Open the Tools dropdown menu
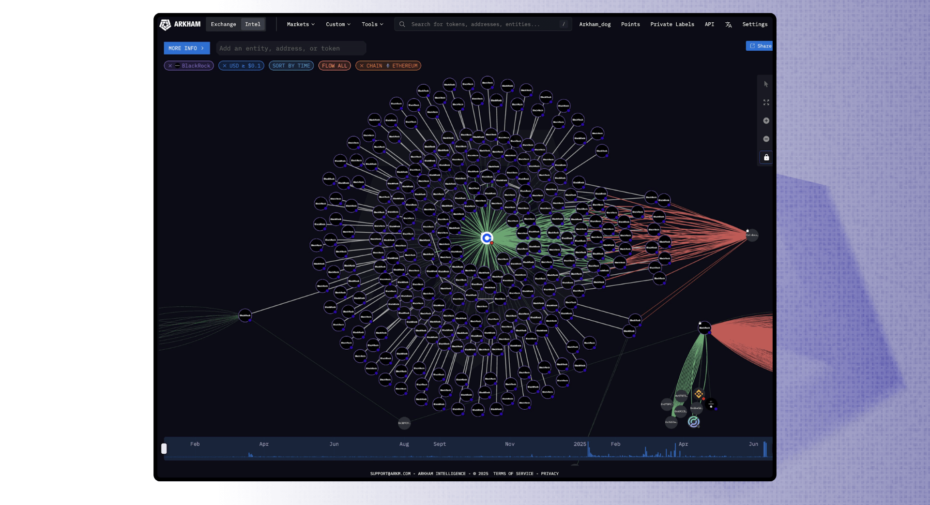930x505 pixels. click(372, 24)
